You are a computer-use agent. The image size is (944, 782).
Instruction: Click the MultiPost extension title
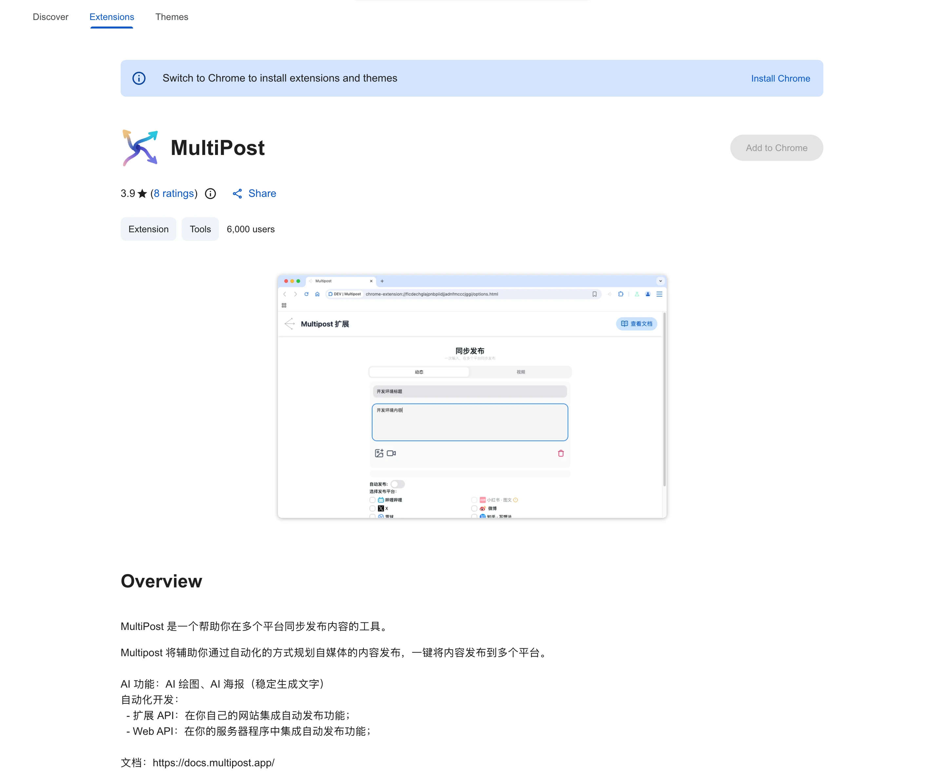[x=218, y=148]
